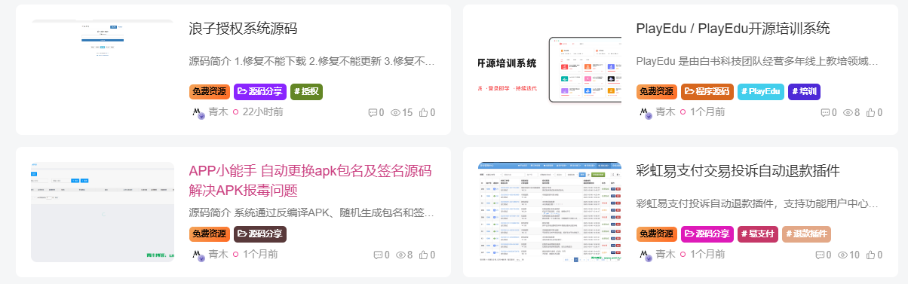Open author 青木 on 彩虹易支付 card
This screenshot has width=908, height=284.
click(665, 255)
